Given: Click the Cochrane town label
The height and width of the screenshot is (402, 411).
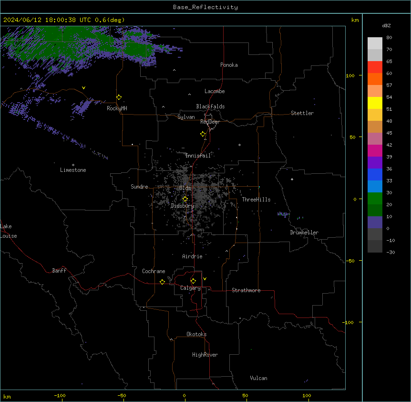Looking at the screenshot, I should pyautogui.click(x=154, y=271).
